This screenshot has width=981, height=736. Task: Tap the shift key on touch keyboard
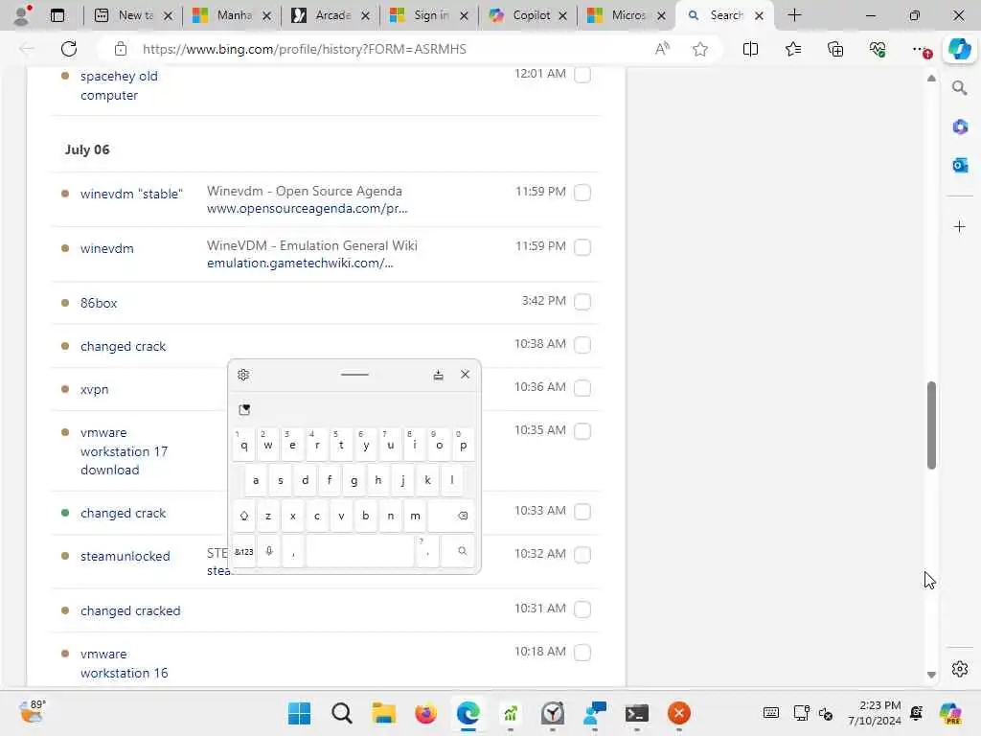(x=244, y=516)
